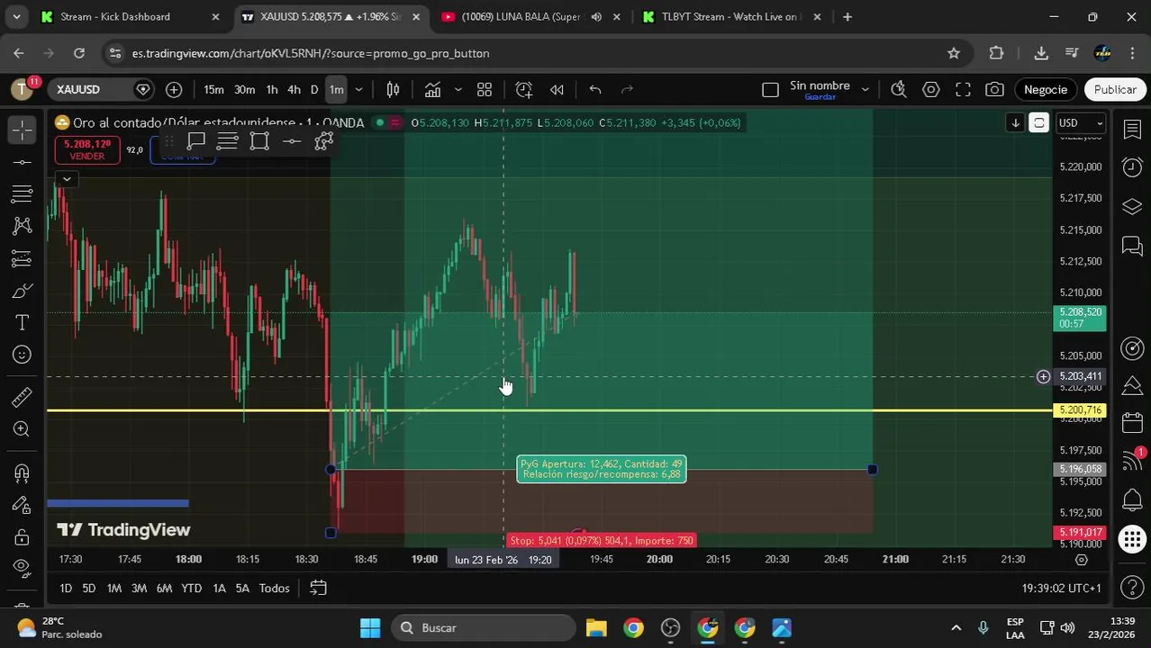Show Todos full date range
This screenshot has height=648, width=1151.
[274, 588]
